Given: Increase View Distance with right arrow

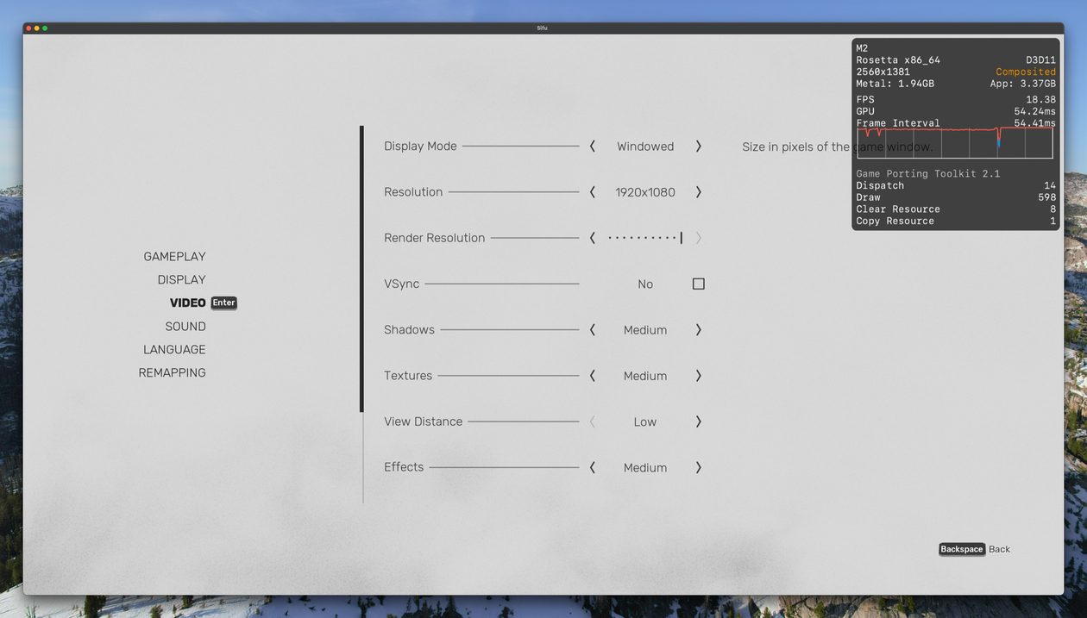Looking at the screenshot, I should [698, 421].
